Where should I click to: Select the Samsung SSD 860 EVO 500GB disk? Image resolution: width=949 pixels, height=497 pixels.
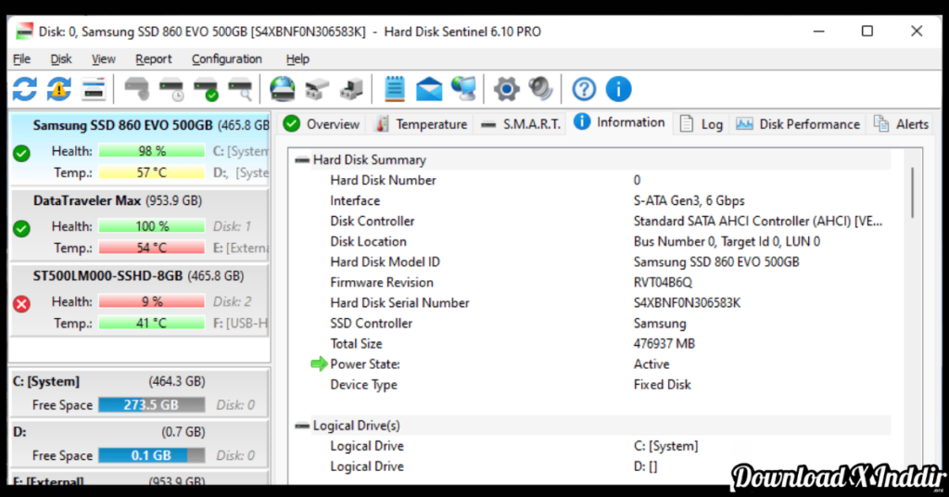140,149
